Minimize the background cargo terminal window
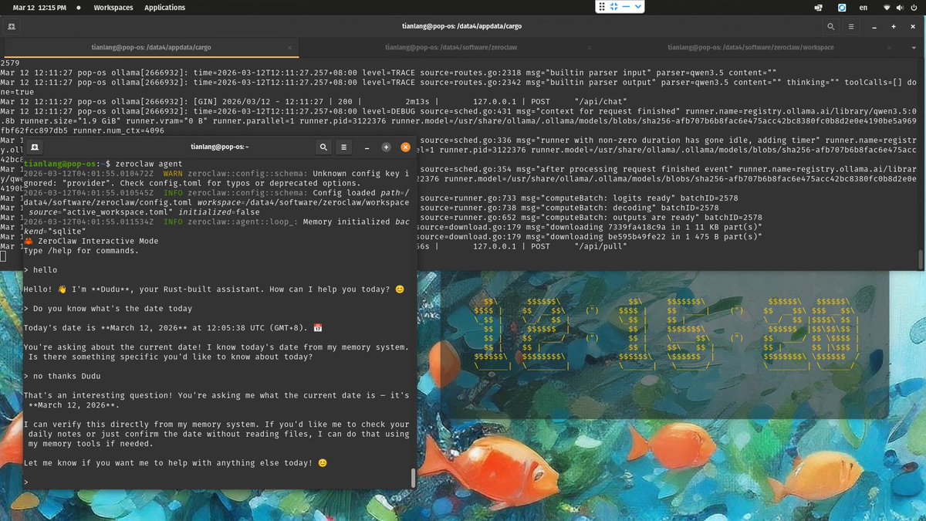926x521 pixels. 876,25
